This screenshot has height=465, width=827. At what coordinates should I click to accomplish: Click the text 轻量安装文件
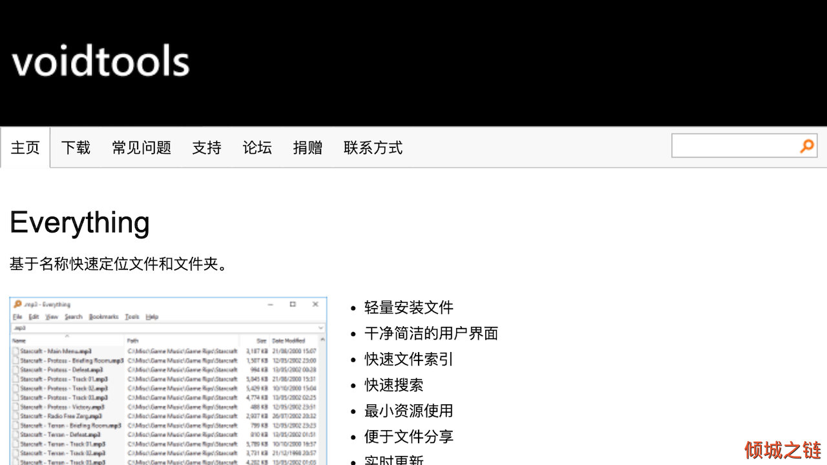click(x=409, y=307)
